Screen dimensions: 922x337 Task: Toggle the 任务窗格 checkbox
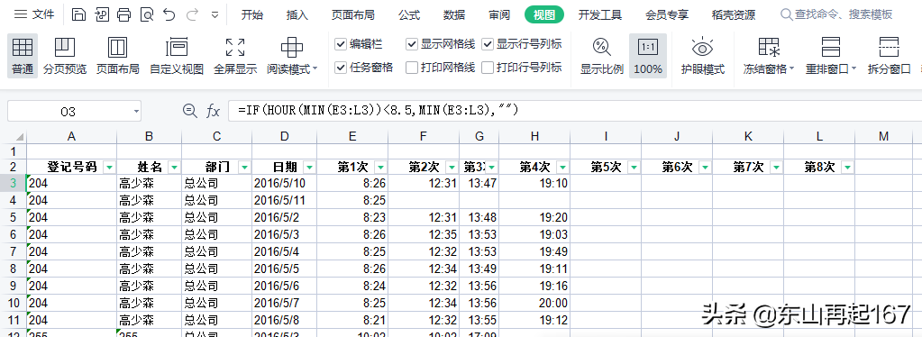[341, 68]
